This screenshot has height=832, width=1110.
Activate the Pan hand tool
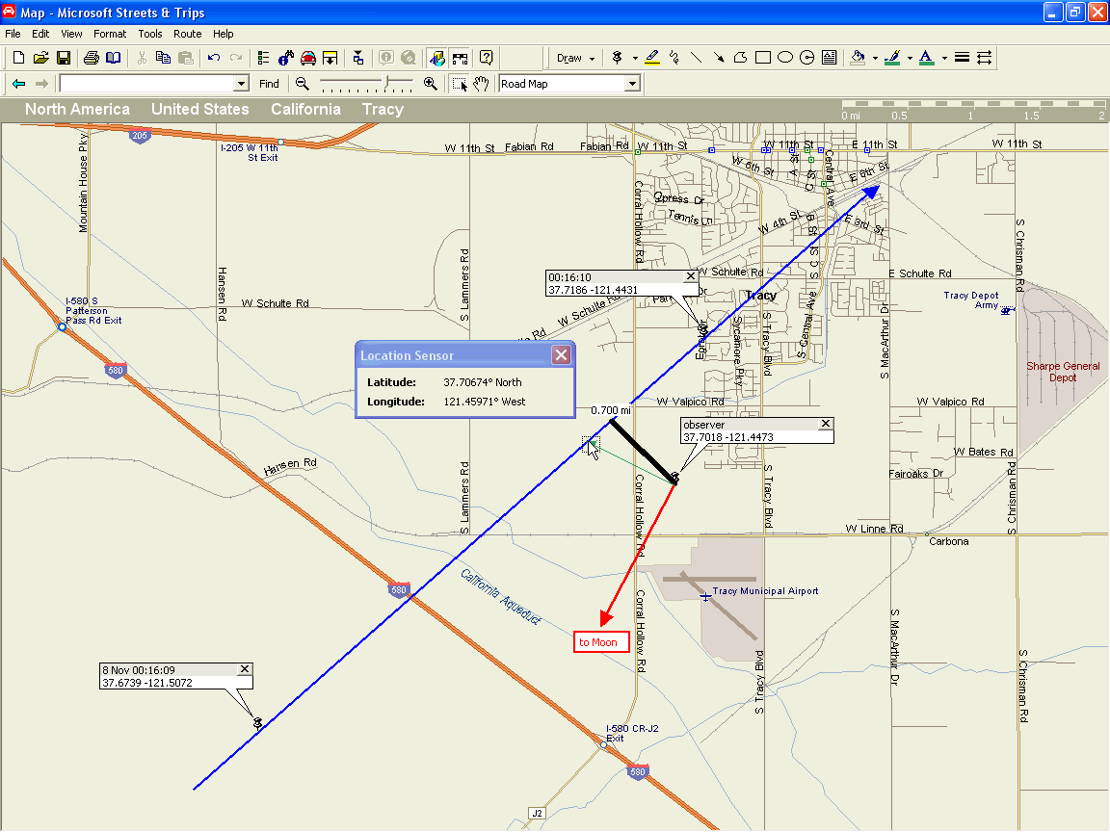(x=481, y=84)
